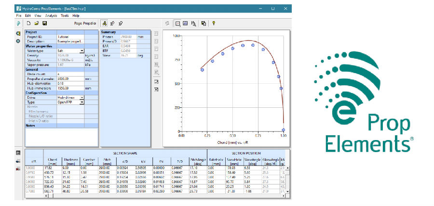Click the r/R cell 1.0000
Image resolution: width=434 pixels, height=206 pixels.
pyautogui.click(x=34, y=168)
